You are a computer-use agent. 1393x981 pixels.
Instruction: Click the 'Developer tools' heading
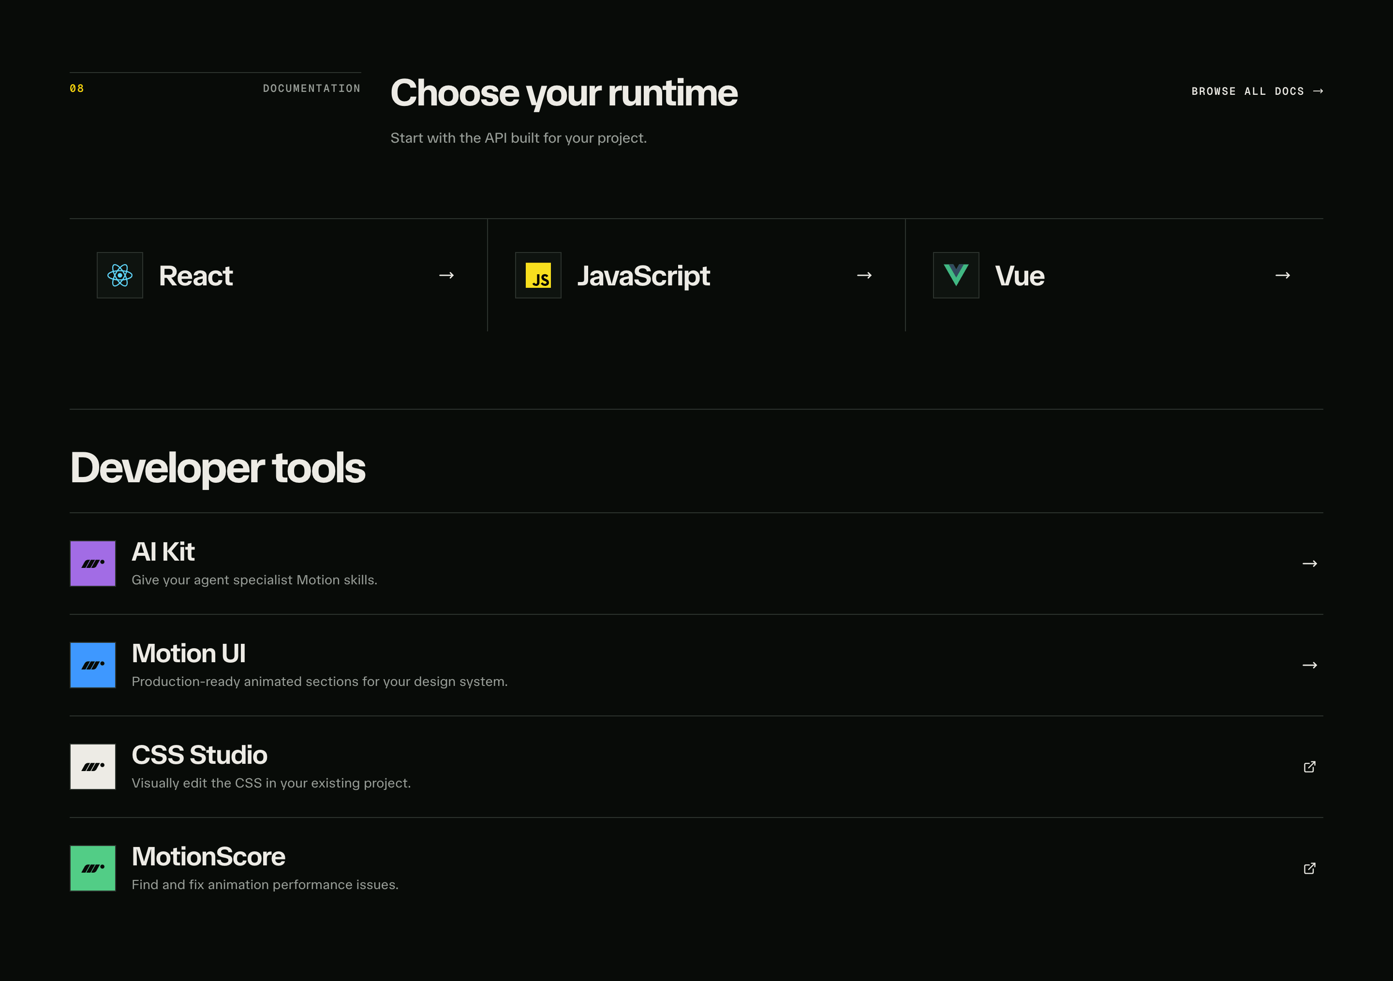coord(218,468)
